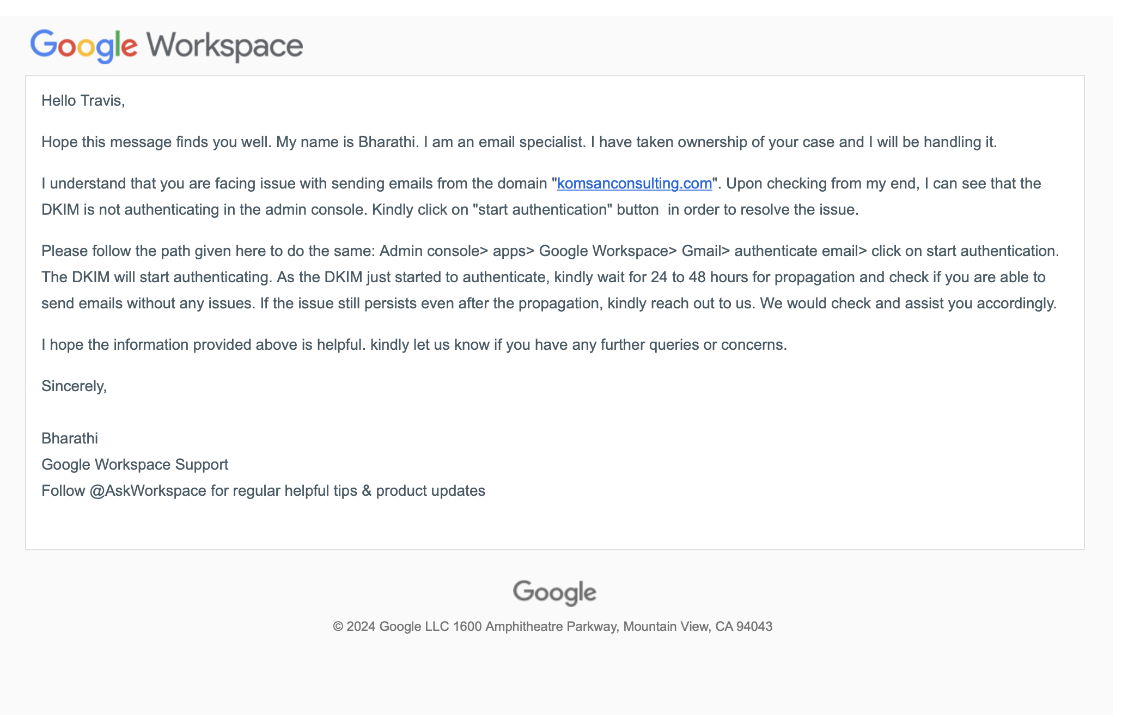Image resolution: width=1122 pixels, height=717 pixels.
Task: Open the komsanconsulting.com link
Action: coord(634,184)
